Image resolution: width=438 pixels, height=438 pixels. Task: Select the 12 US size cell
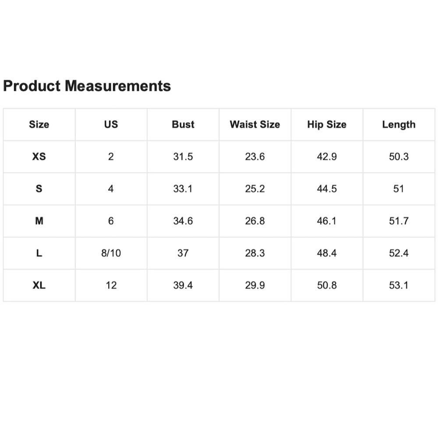pyautogui.click(x=111, y=285)
